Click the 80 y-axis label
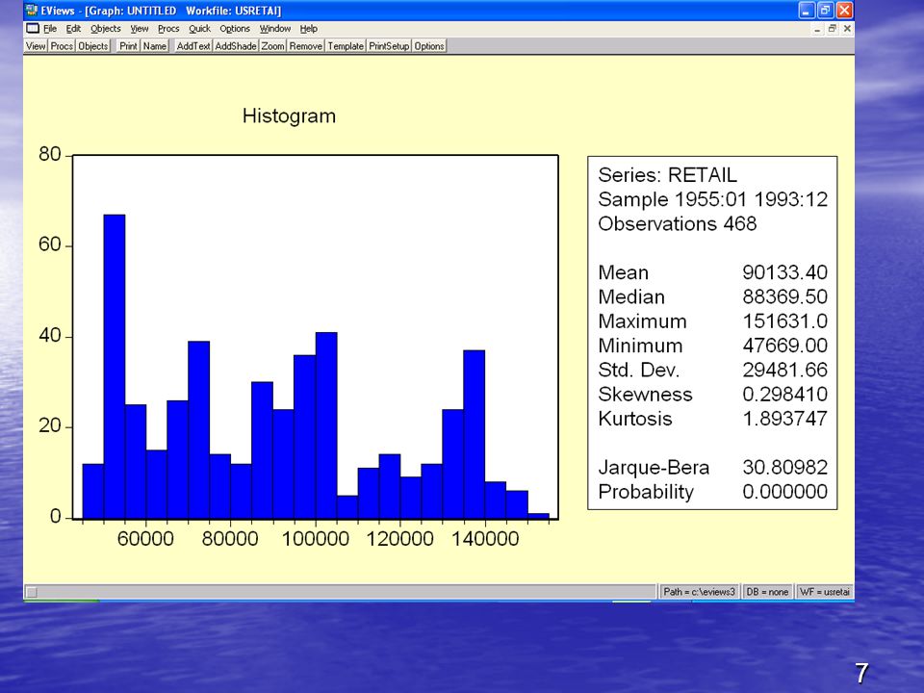Image resolution: width=924 pixels, height=693 pixels. coord(49,154)
